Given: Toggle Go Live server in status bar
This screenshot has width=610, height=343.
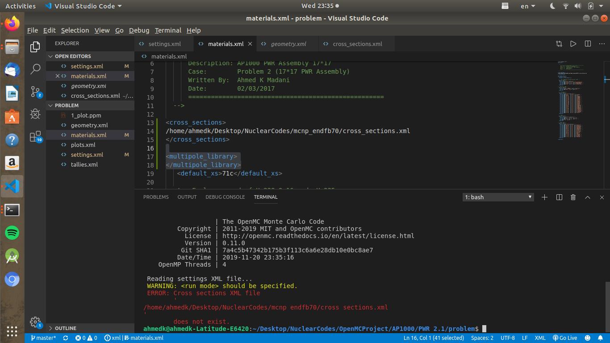Looking at the screenshot, I should click(x=565, y=338).
